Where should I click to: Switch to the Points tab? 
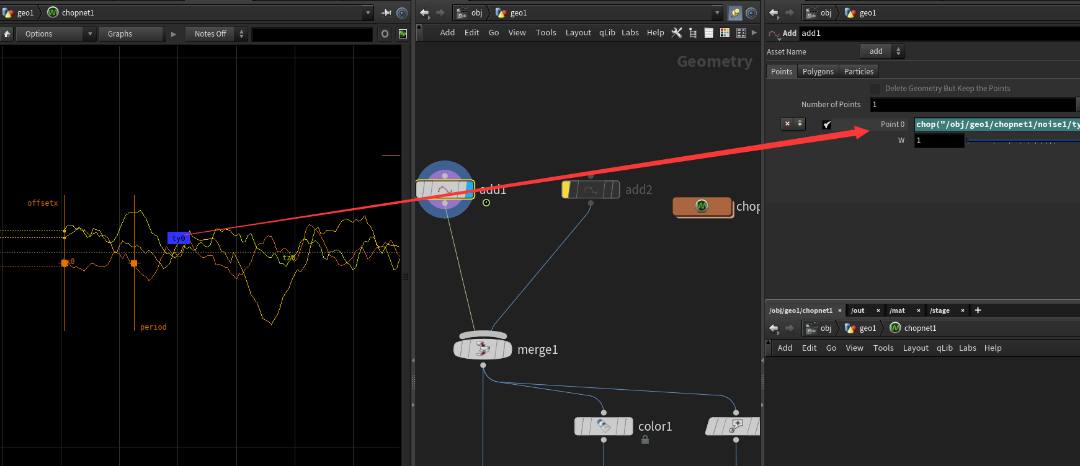click(x=782, y=72)
